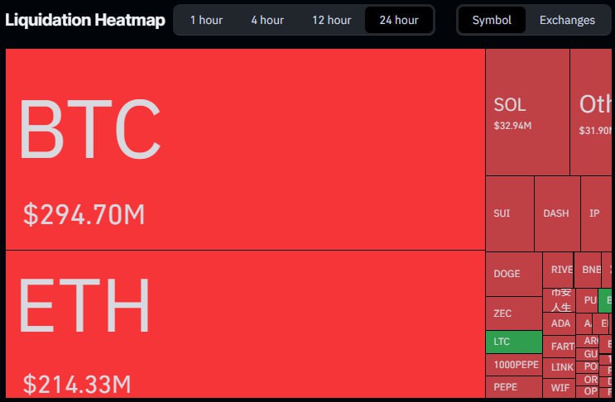Open the ETH liquidation tile
This screenshot has width=615, height=402.
245,324
